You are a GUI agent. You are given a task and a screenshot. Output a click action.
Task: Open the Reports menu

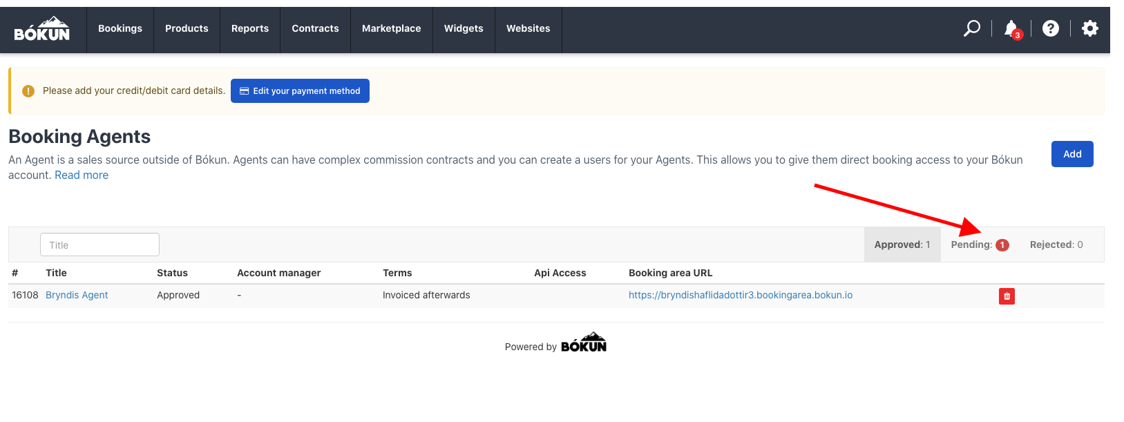(x=250, y=29)
